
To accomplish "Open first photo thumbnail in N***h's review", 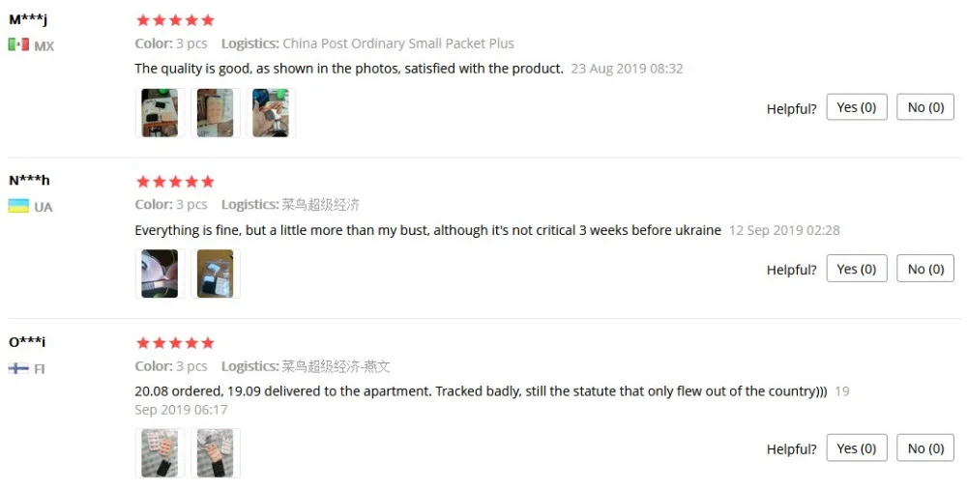I will pos(160,274).
